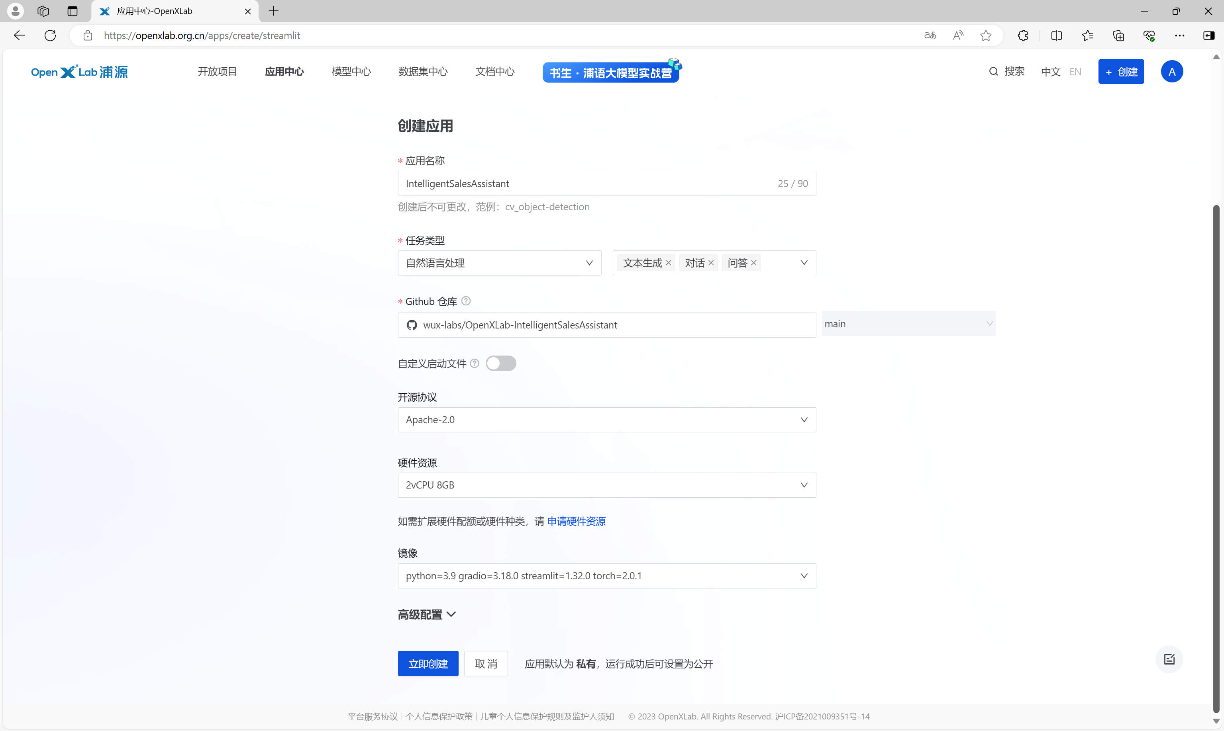Click the OpenXLab logo
Viewport: 1224px width, 731px height.
[x=79, y=72]
